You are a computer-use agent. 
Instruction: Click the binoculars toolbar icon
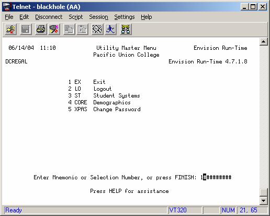126,29
